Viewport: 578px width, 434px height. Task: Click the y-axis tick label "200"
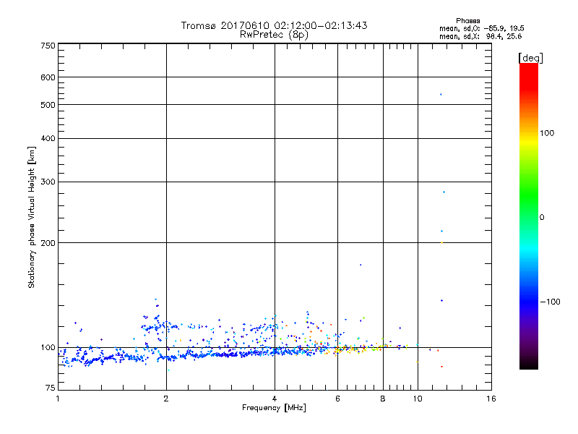(x=48, y=243)
